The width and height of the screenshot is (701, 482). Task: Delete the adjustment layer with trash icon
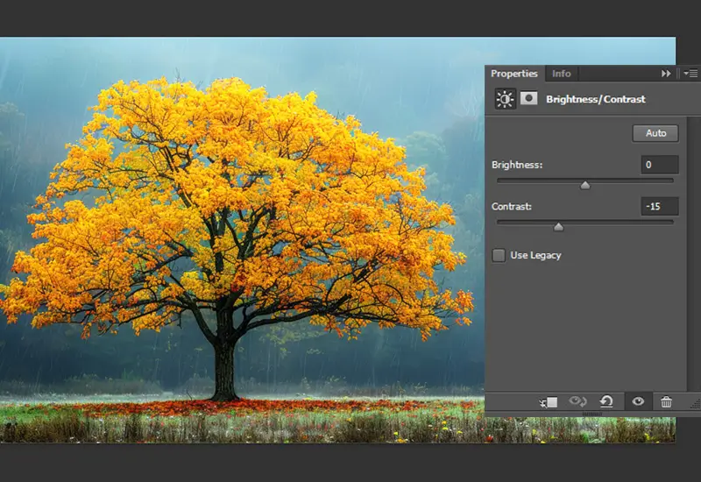(x=666, y=401)
